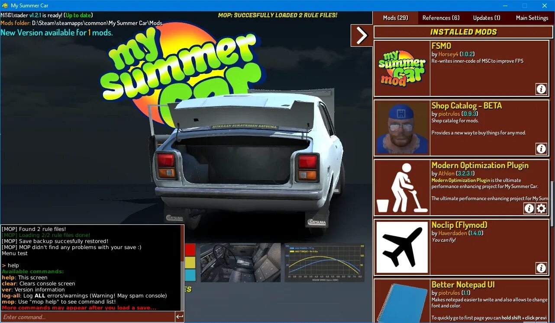Click 'clear: Clears console screen' line
555x323 pixels.
pyautogui.click(x=39, y=284)
